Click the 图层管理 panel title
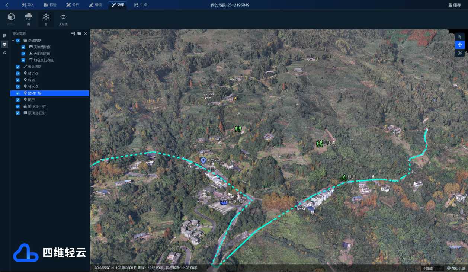Viewport: 468px width, 272px height. tap(19, 33)
